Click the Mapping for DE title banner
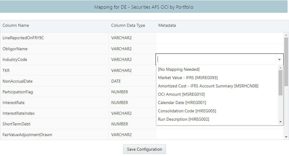This screenshot has width=289, height=156. 144,7
